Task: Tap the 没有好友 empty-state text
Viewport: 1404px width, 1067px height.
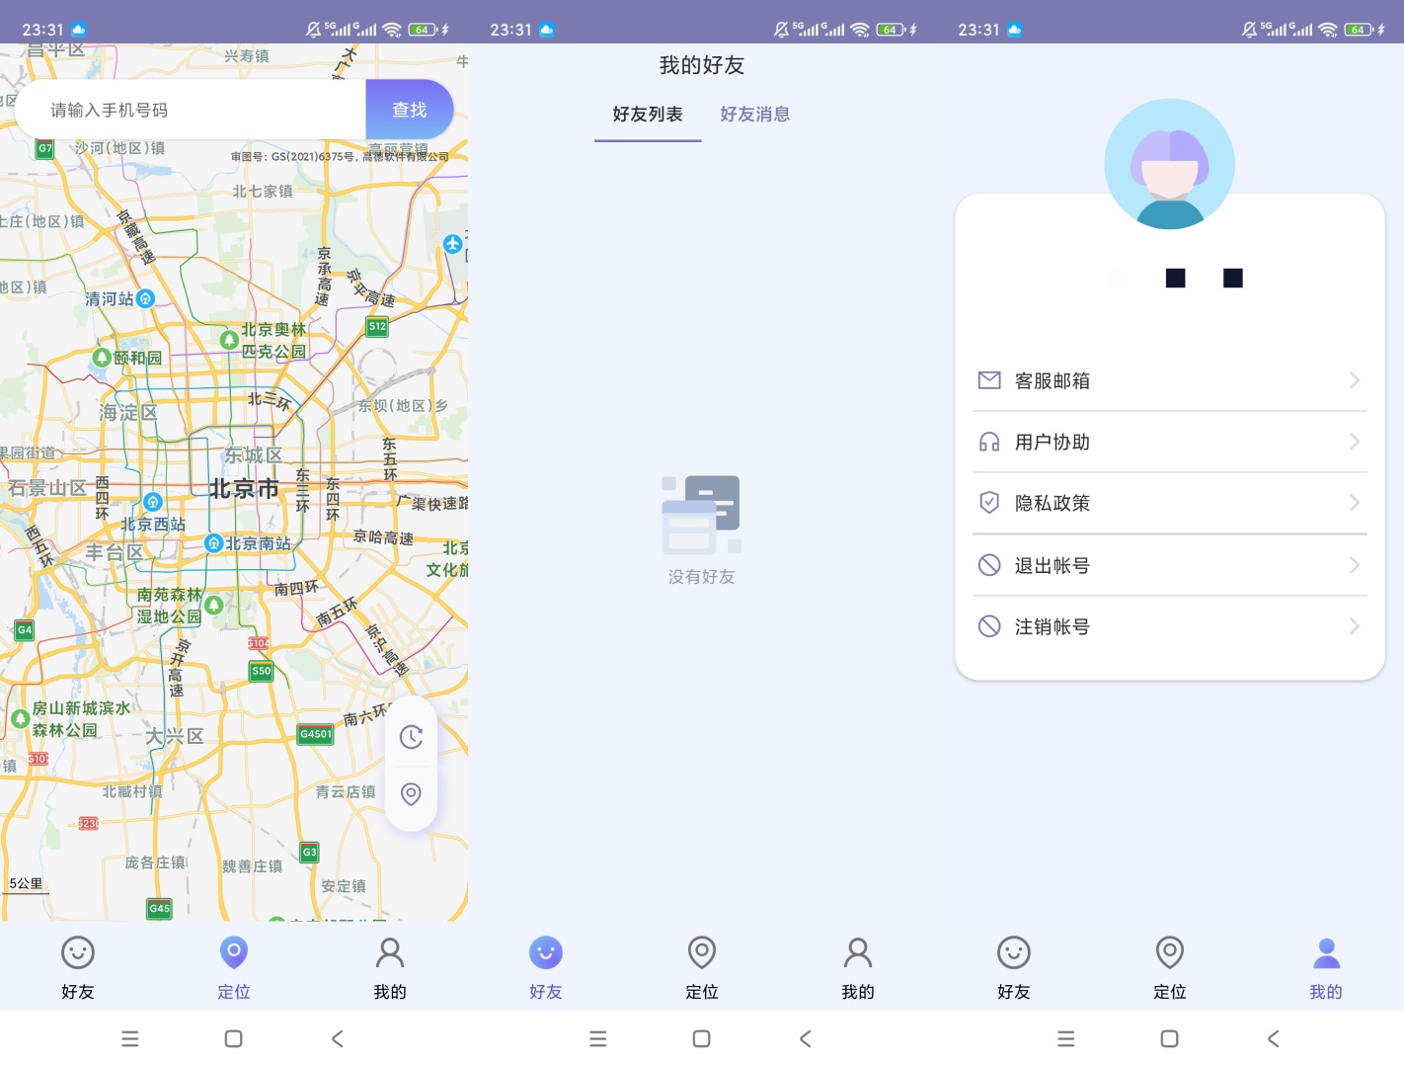Action: pyautogui.click(x=702, y=577)
